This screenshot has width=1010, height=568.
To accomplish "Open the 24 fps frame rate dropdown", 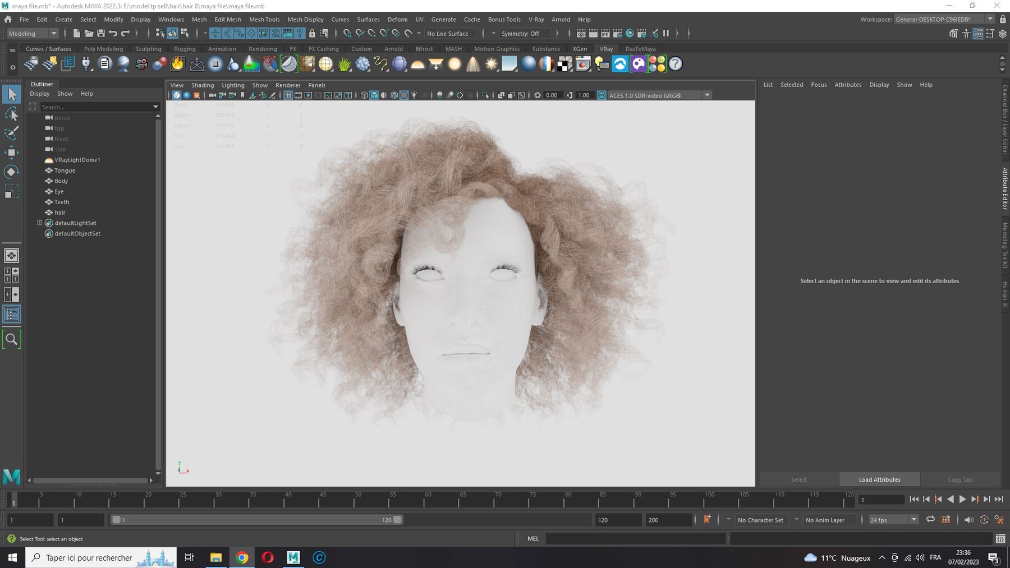I will pos(893,520).
